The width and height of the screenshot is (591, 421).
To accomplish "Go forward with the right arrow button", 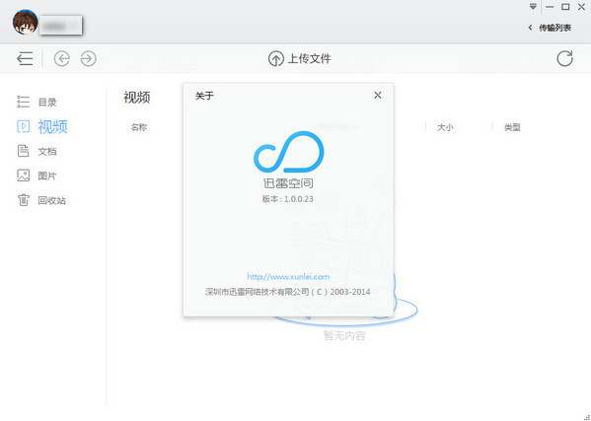I will (89, 59).
